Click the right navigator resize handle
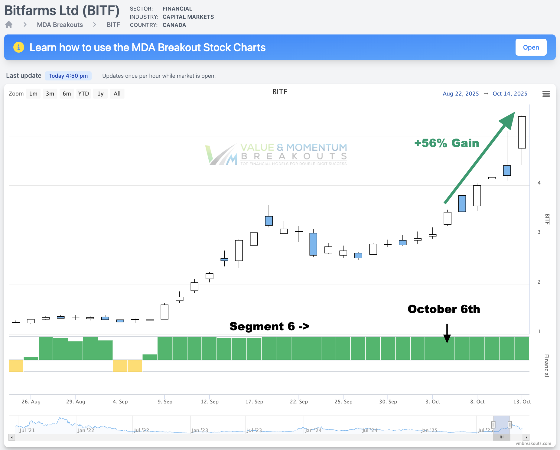Image resolution: width=560 pixels, height=450 pixels. 510,425
